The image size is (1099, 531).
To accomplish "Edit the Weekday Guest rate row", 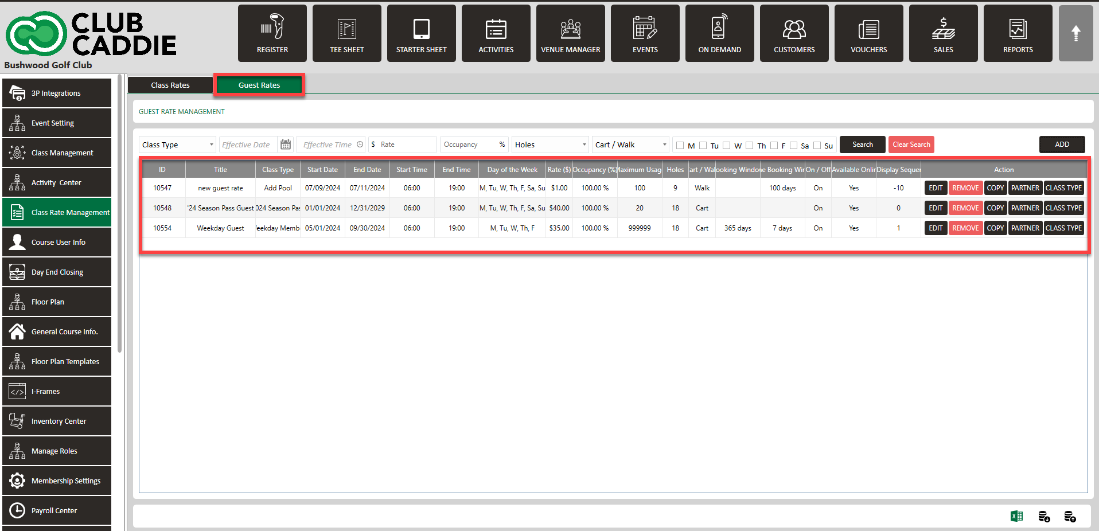I will [936, 228].
